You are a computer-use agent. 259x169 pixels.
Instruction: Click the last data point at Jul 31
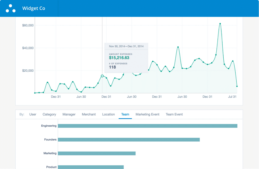click(237, 86)
